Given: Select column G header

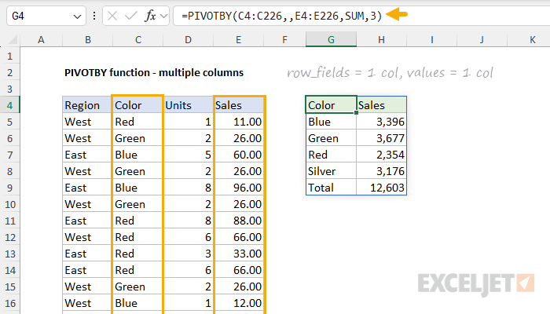Looking at the screenshot, I should point(331,39).
